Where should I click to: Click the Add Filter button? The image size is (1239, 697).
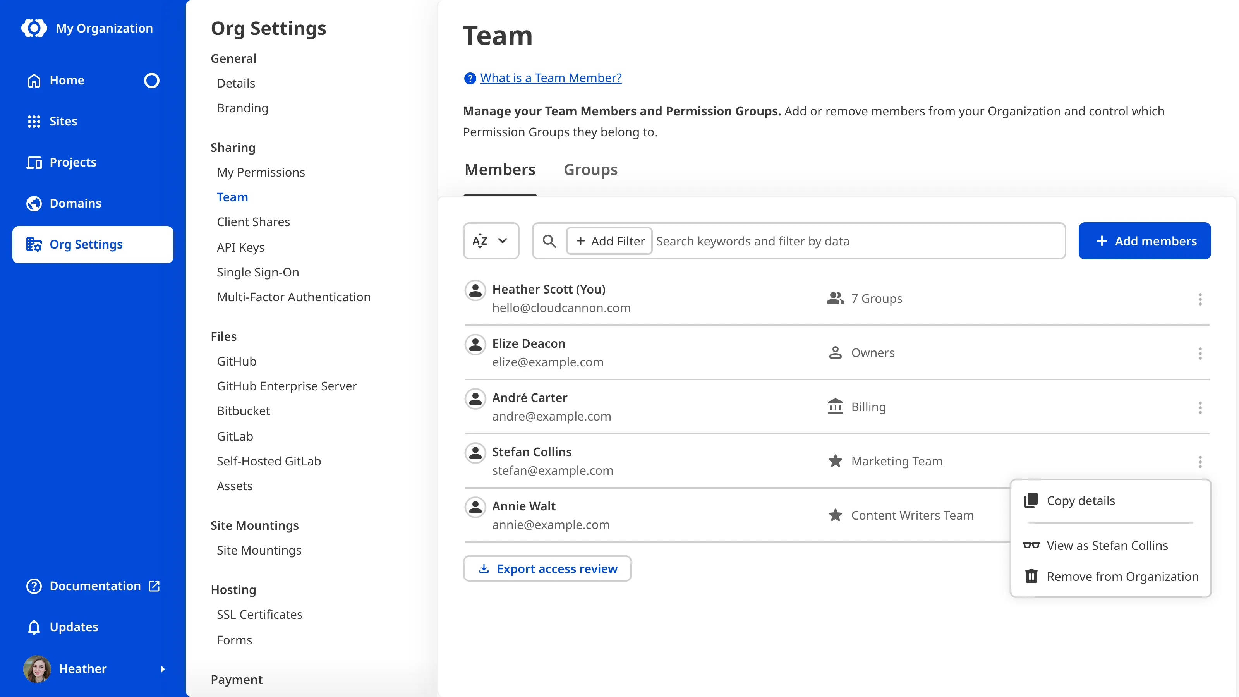609,241
